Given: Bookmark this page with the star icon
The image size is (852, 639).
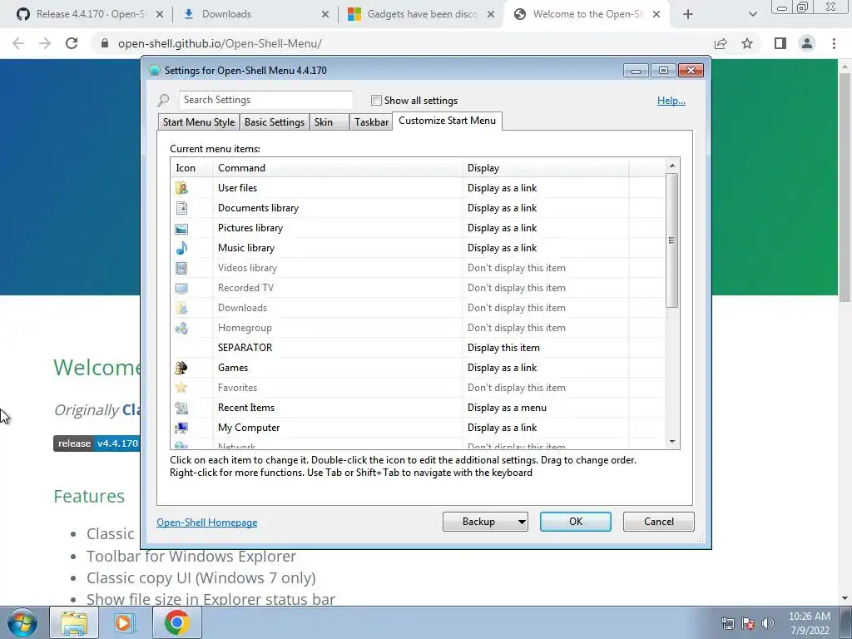Looking at the screenshot, I should point(748,43).
